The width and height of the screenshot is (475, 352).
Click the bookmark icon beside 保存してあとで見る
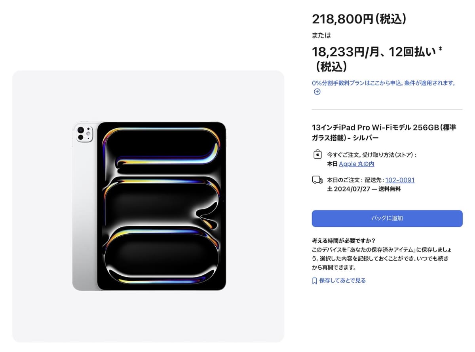tap(314, 280)
